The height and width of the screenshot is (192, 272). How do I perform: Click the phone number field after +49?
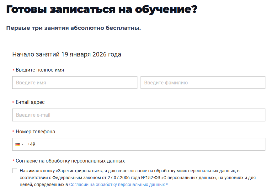147,144
